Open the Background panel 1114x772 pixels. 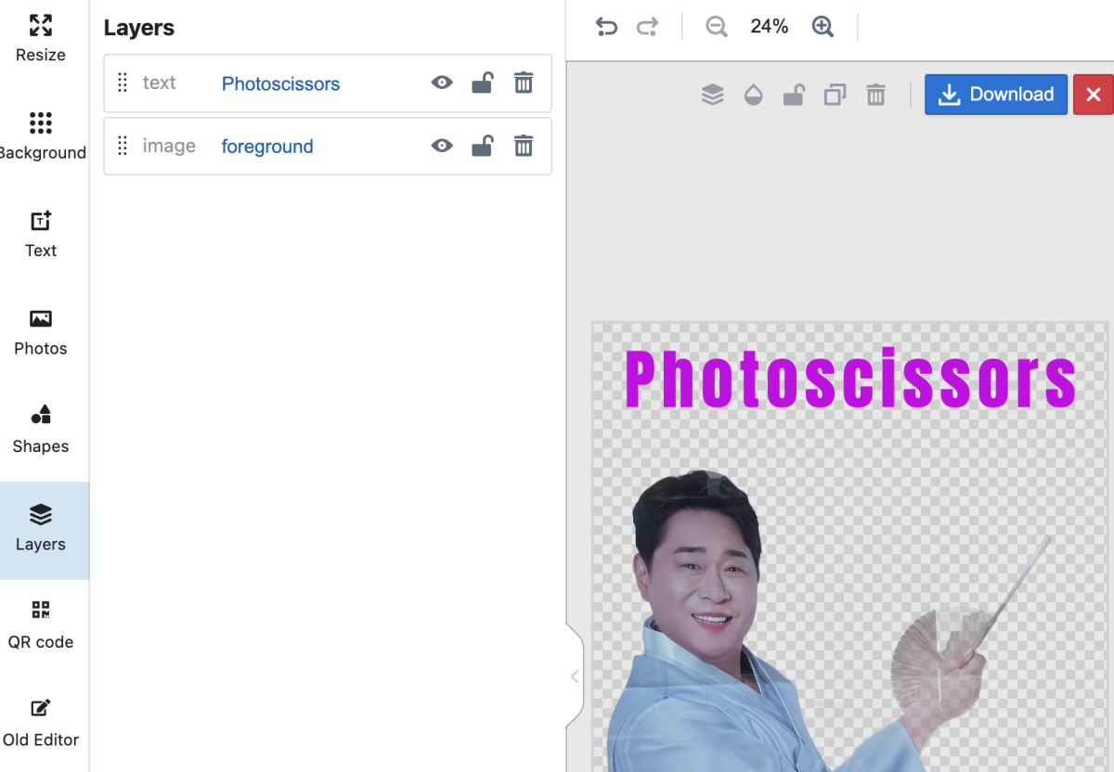41,136
